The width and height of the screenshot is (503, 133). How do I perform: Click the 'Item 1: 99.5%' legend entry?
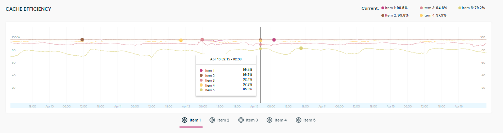[394, 8]
